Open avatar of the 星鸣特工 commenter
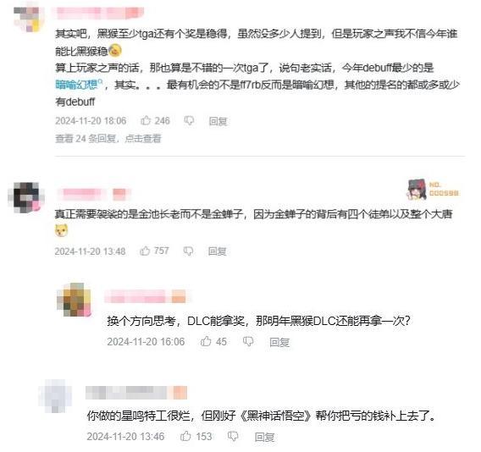The image size is (481, 452). click(55, 397)
